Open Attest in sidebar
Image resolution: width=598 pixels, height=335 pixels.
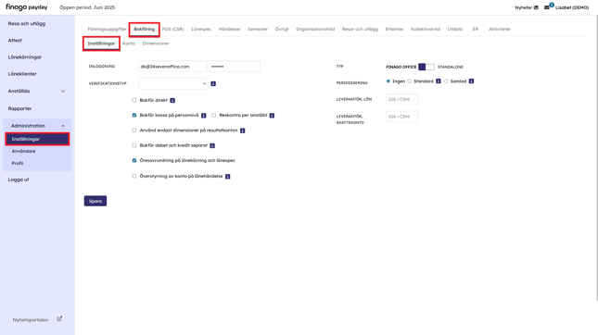tap(15, 41)
